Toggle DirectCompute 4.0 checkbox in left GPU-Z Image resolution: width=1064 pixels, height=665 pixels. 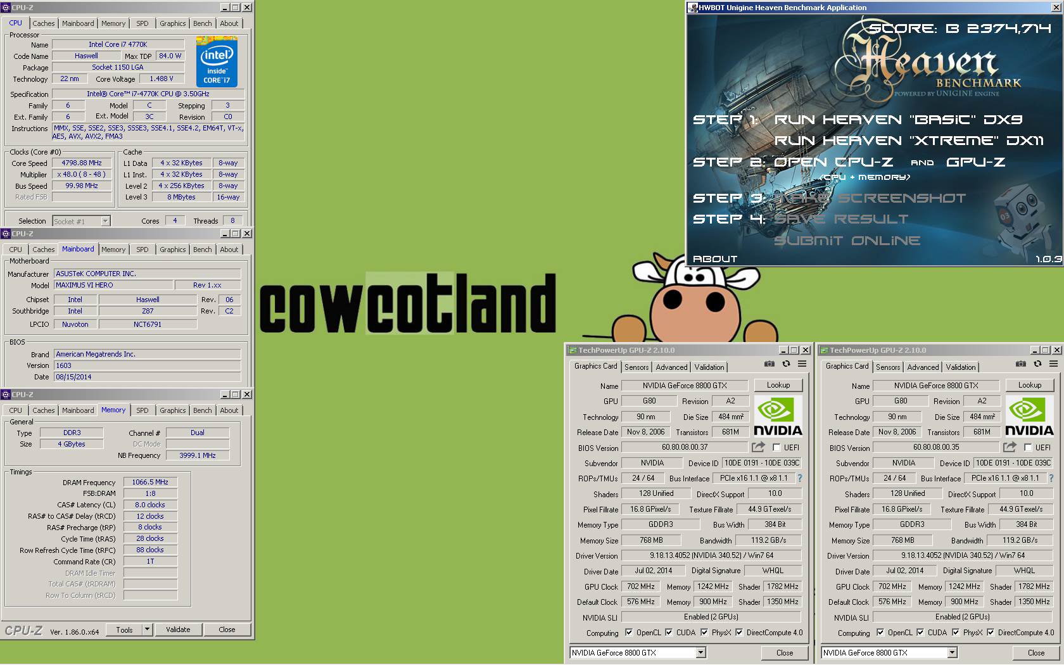[739, 633]
